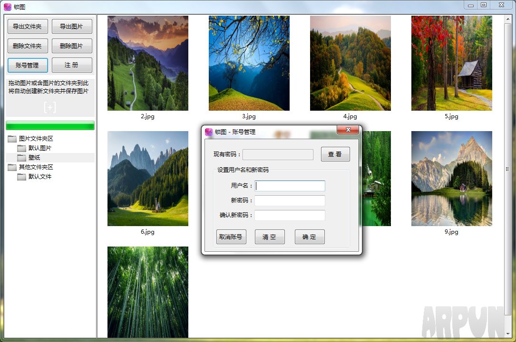516x342 pixels.
Task: Click the 导出文件夹 button
Action: click(x=27, y=26)
